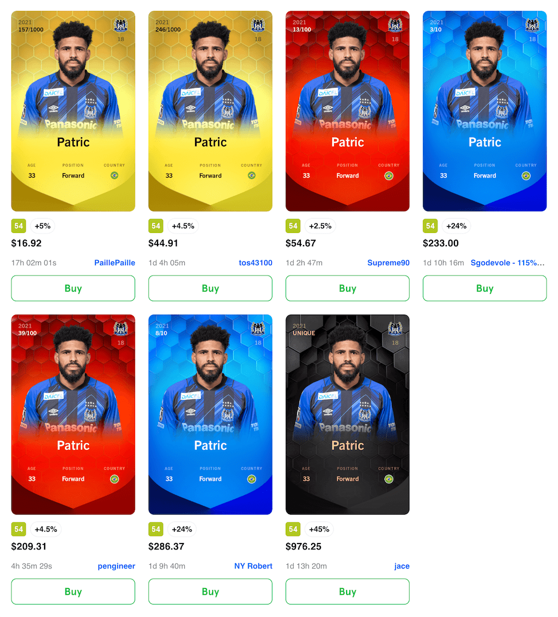
Task: Click club crest on Unique black card
Action: click(x=395, y=328)
